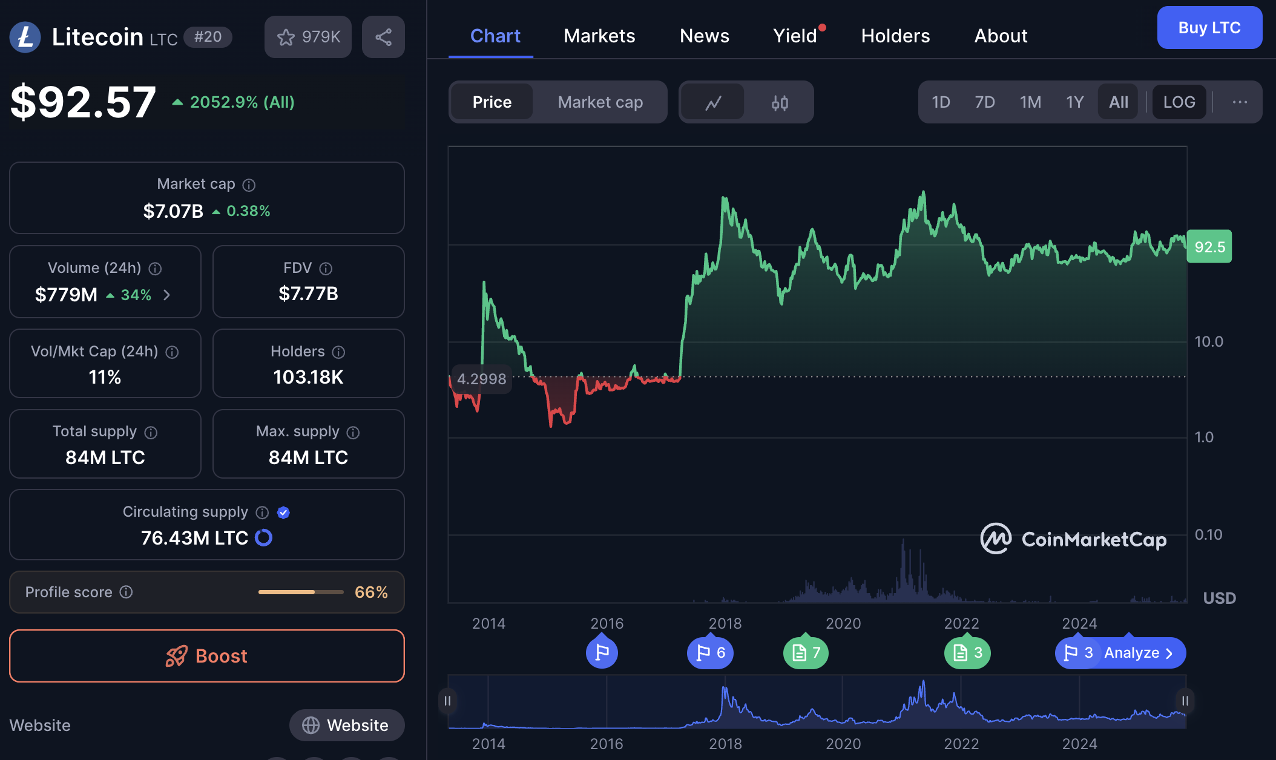
Task: Expand Volume (24h) details chevron
Action: 167,295
